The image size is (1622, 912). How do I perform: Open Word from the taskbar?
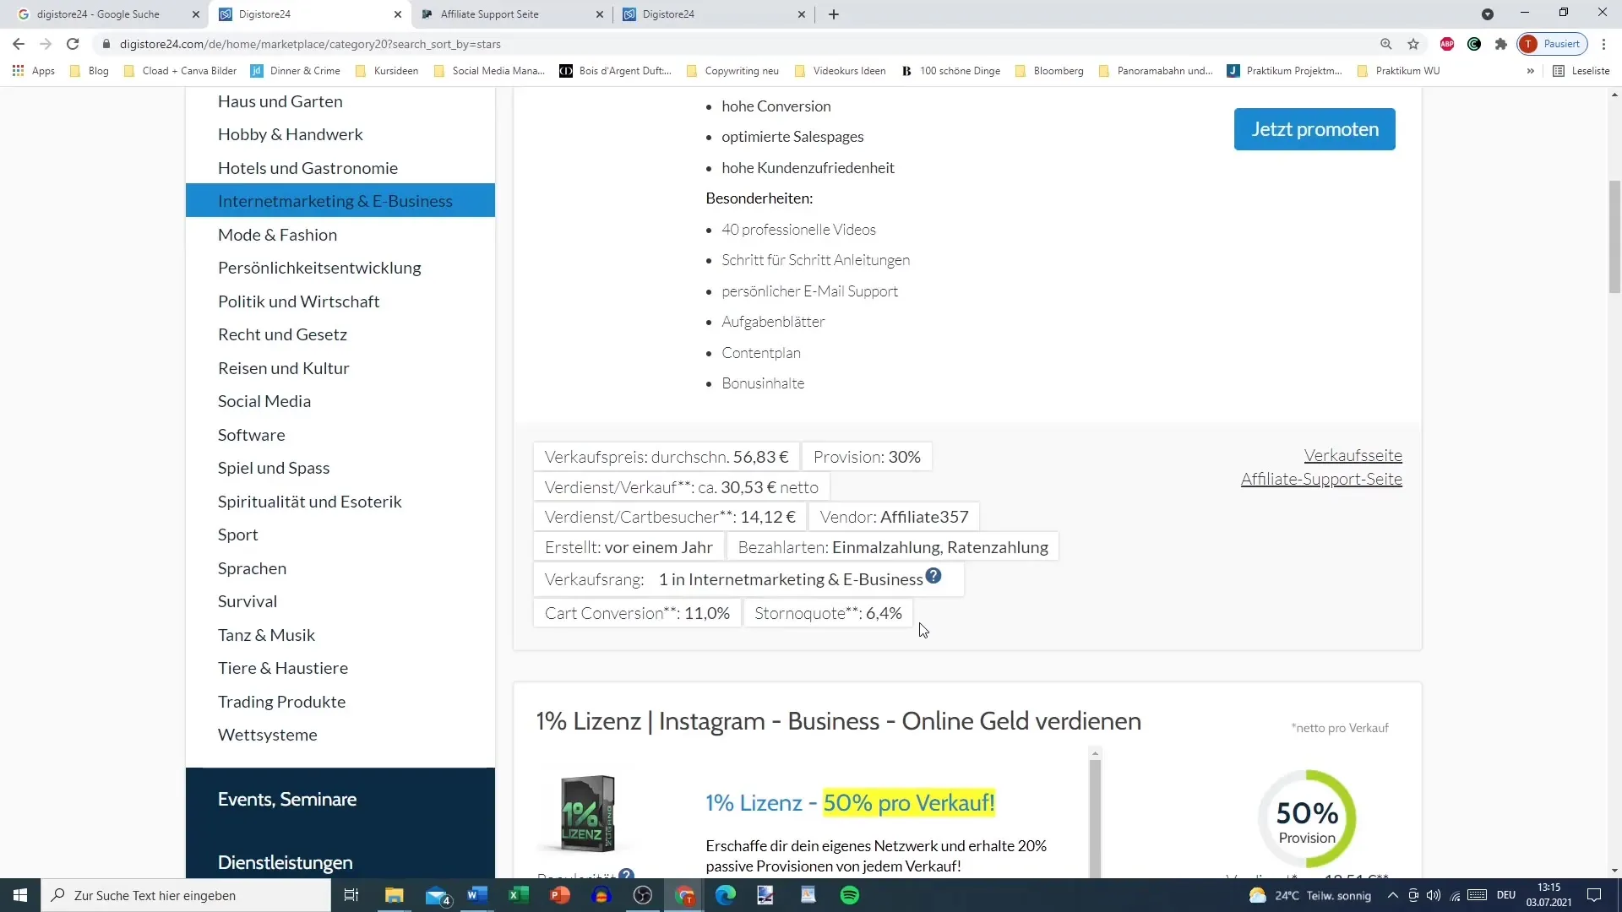click(x=477, y=895)
